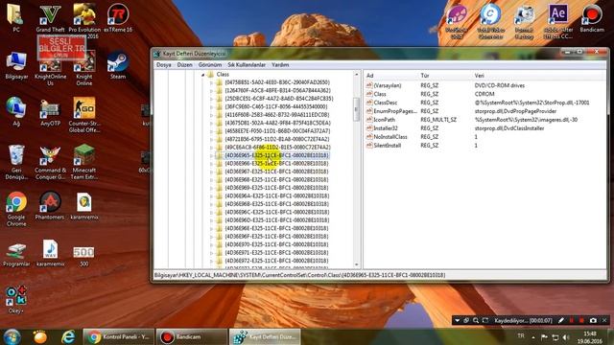Click the Bandicam bar pencil drawing icon
The height and width of the screenshot is (345, 614).
(560, 320)
